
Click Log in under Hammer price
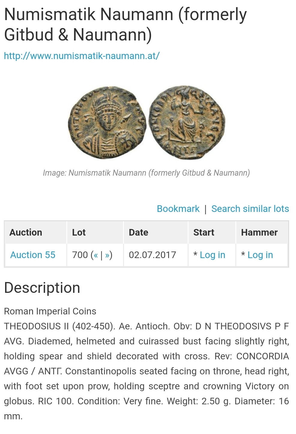click(260, 255)
